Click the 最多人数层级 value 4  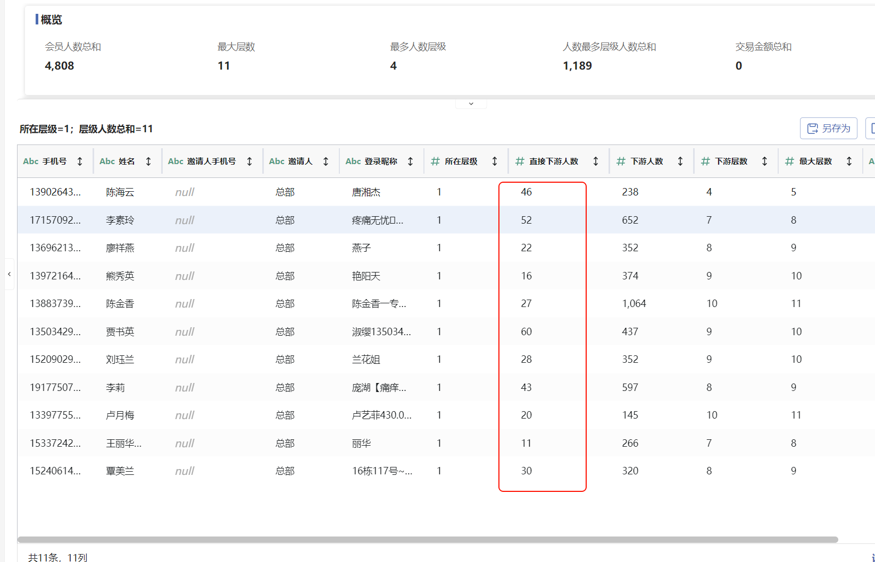394,66
